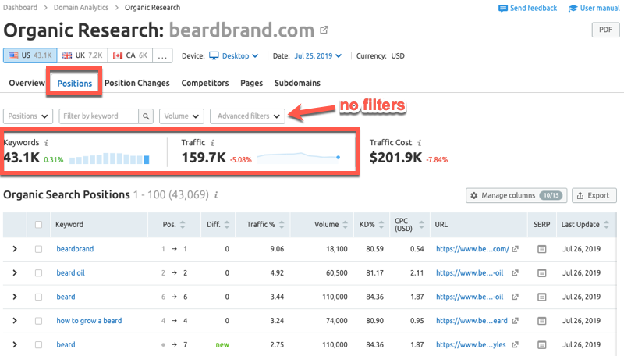The image size is (624, 356).
Task: Click the external link icon beside beardbrand.com
Action: point(324,31)
